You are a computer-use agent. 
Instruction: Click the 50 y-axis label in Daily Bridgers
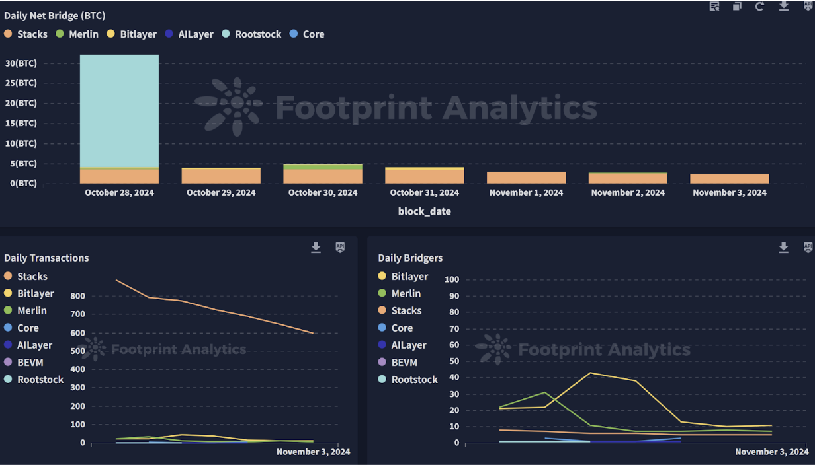point(453,361)
